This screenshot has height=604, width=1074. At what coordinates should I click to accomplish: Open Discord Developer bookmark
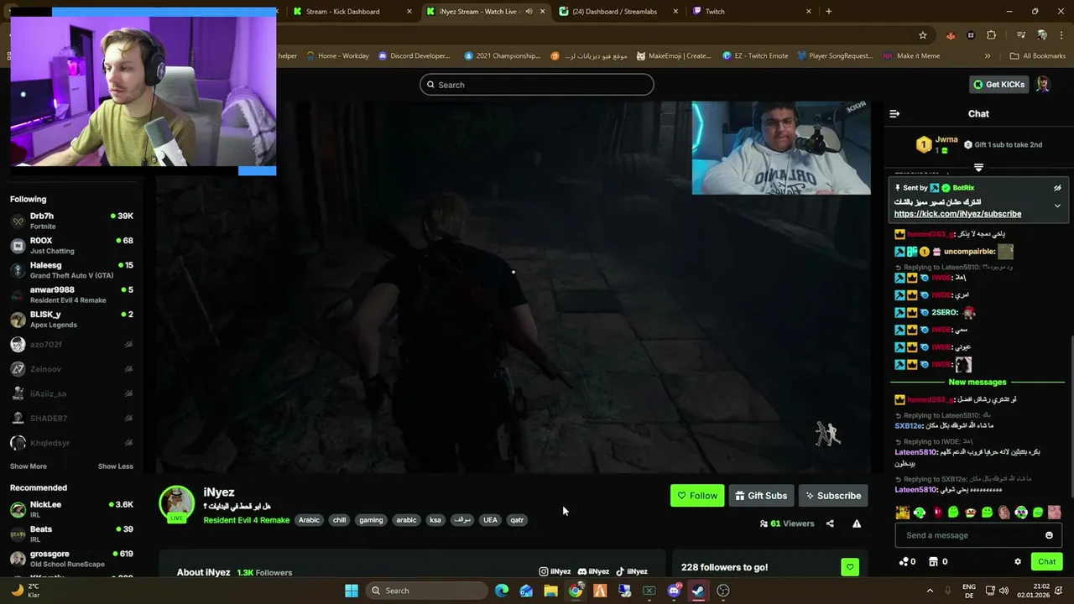click(414, 56)
